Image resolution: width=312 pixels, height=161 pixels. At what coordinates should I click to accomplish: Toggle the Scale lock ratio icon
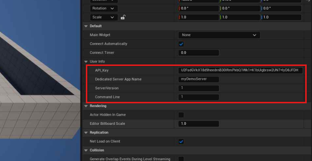pos(123,17)
